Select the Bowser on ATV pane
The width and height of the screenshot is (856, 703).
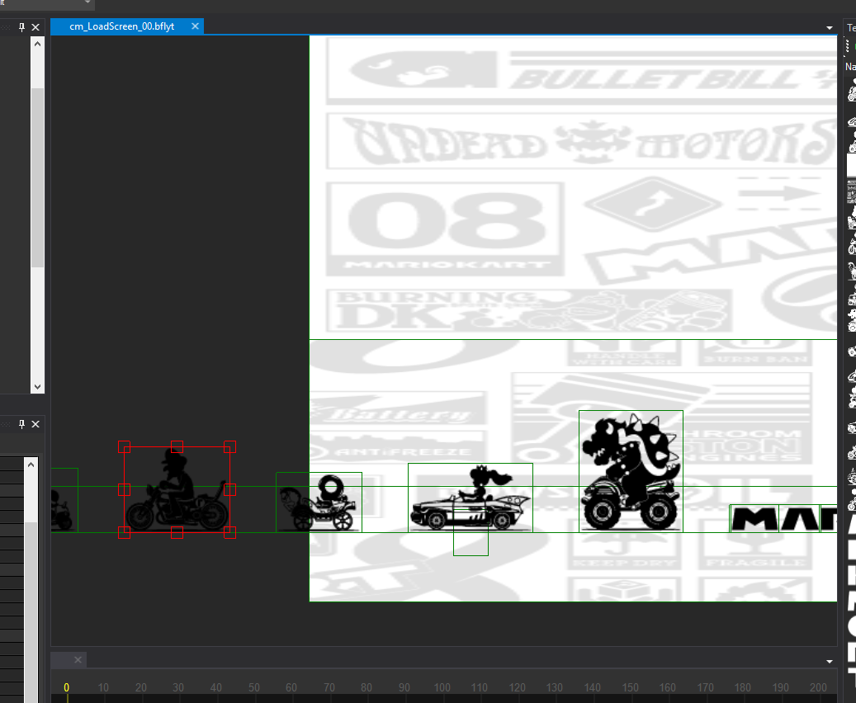[x=631, y=471]
